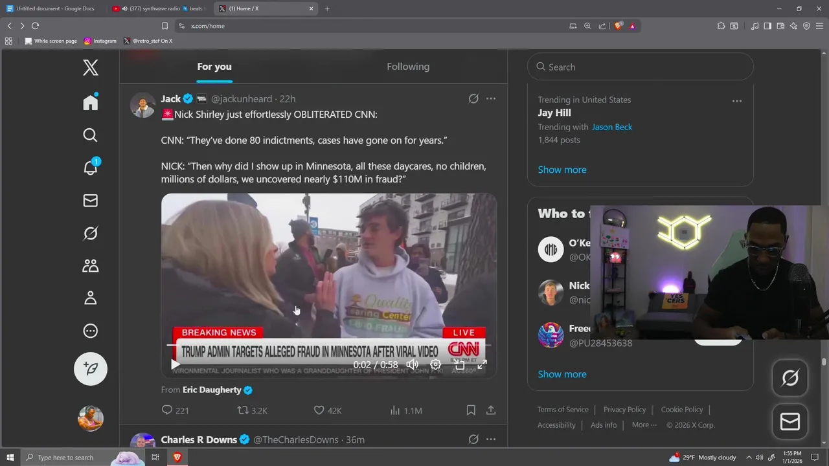Share Jack's post via share icon
Viewport: 829px width, 466px height.
tap(491, 410)
